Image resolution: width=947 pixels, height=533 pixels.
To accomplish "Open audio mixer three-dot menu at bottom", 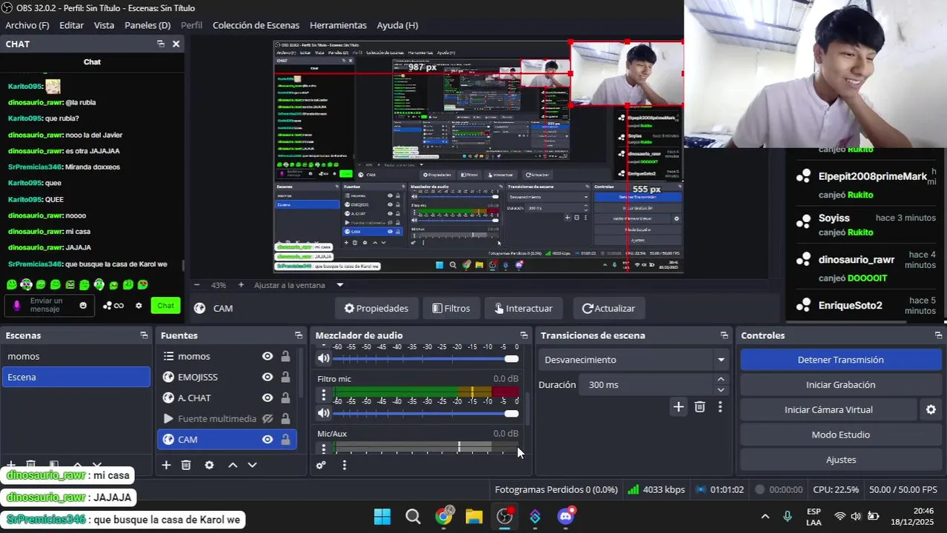I will coord(344,465).
